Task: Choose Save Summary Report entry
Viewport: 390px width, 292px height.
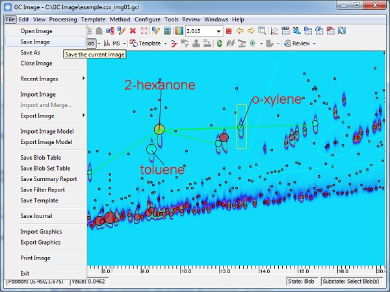Action: coord(49,179)
